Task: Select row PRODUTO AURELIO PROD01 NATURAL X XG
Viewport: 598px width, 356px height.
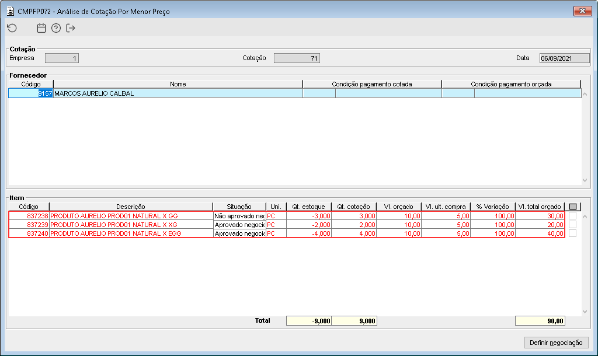Action: (x=131, y=225)
